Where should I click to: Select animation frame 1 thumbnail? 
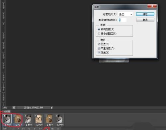7,119
